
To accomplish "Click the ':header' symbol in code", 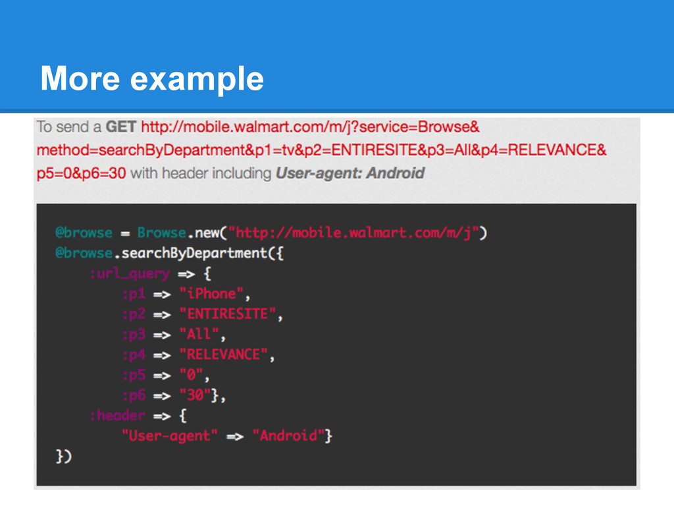I will click(117, 416).
